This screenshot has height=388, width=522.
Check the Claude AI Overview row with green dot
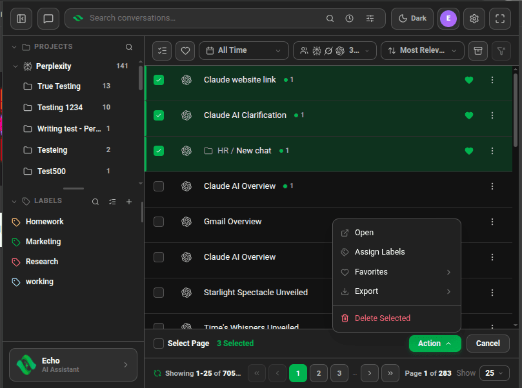coord(159,186)
